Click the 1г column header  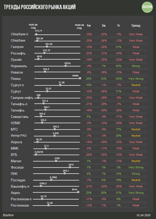(119, 26)
